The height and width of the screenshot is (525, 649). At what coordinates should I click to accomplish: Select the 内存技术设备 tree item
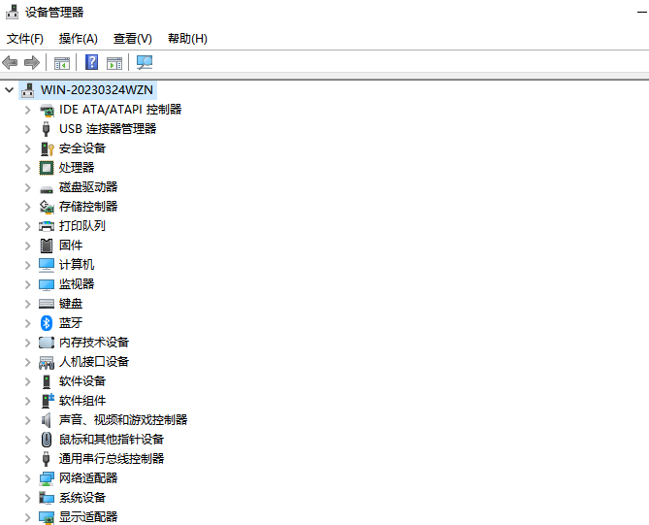[x=94, y=343]
